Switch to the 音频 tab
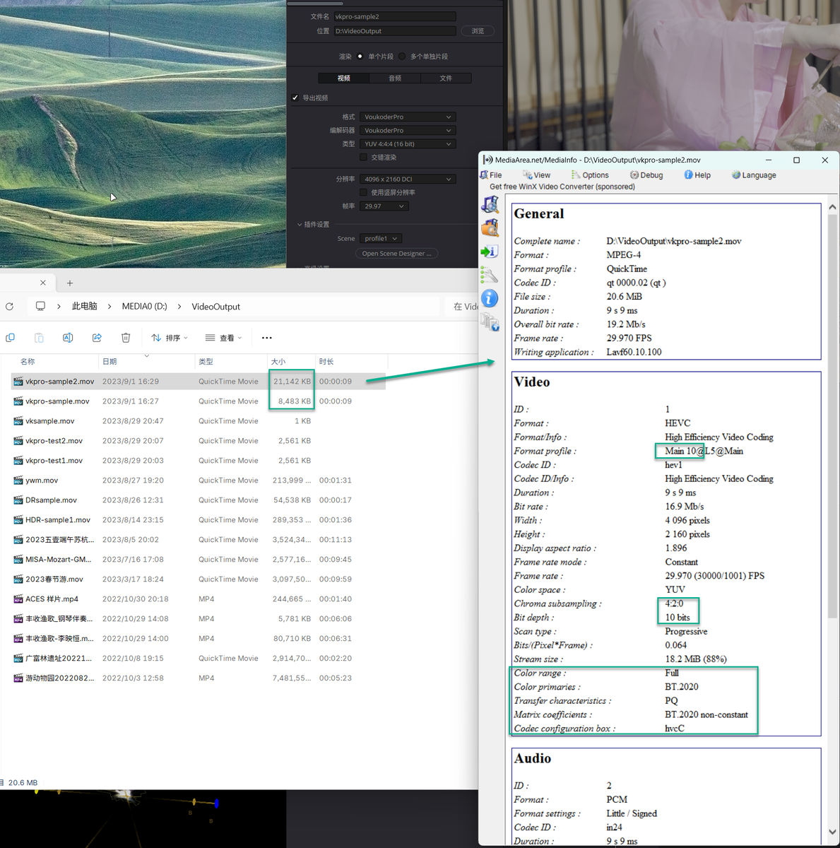Screen dimensions: 840x848 point(395,78)
